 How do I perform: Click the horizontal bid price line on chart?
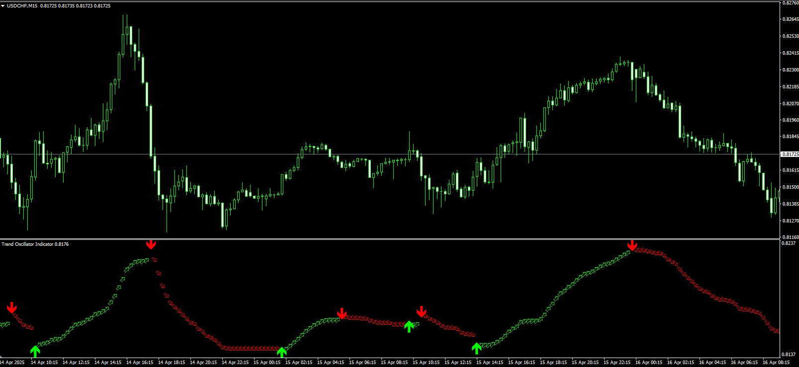pyautogui.click(x=389, y=154)
